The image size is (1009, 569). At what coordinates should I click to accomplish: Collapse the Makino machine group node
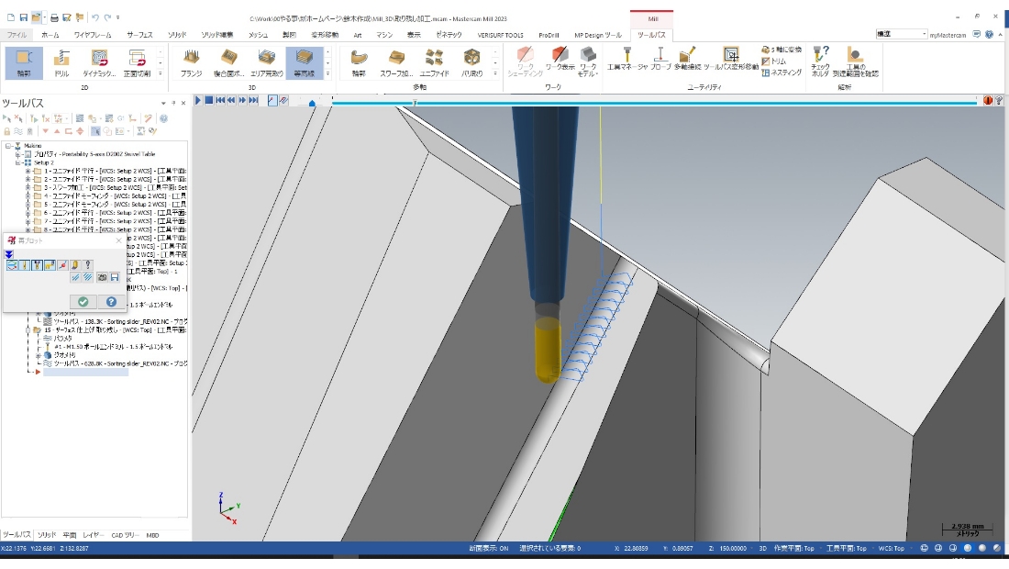(x=9, y=146)
